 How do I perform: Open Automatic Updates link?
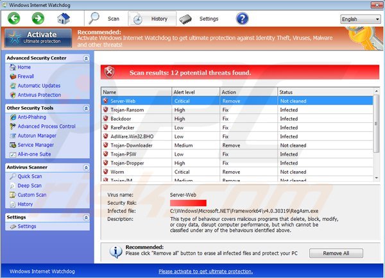pyautogui.click(x=39, y=86)
